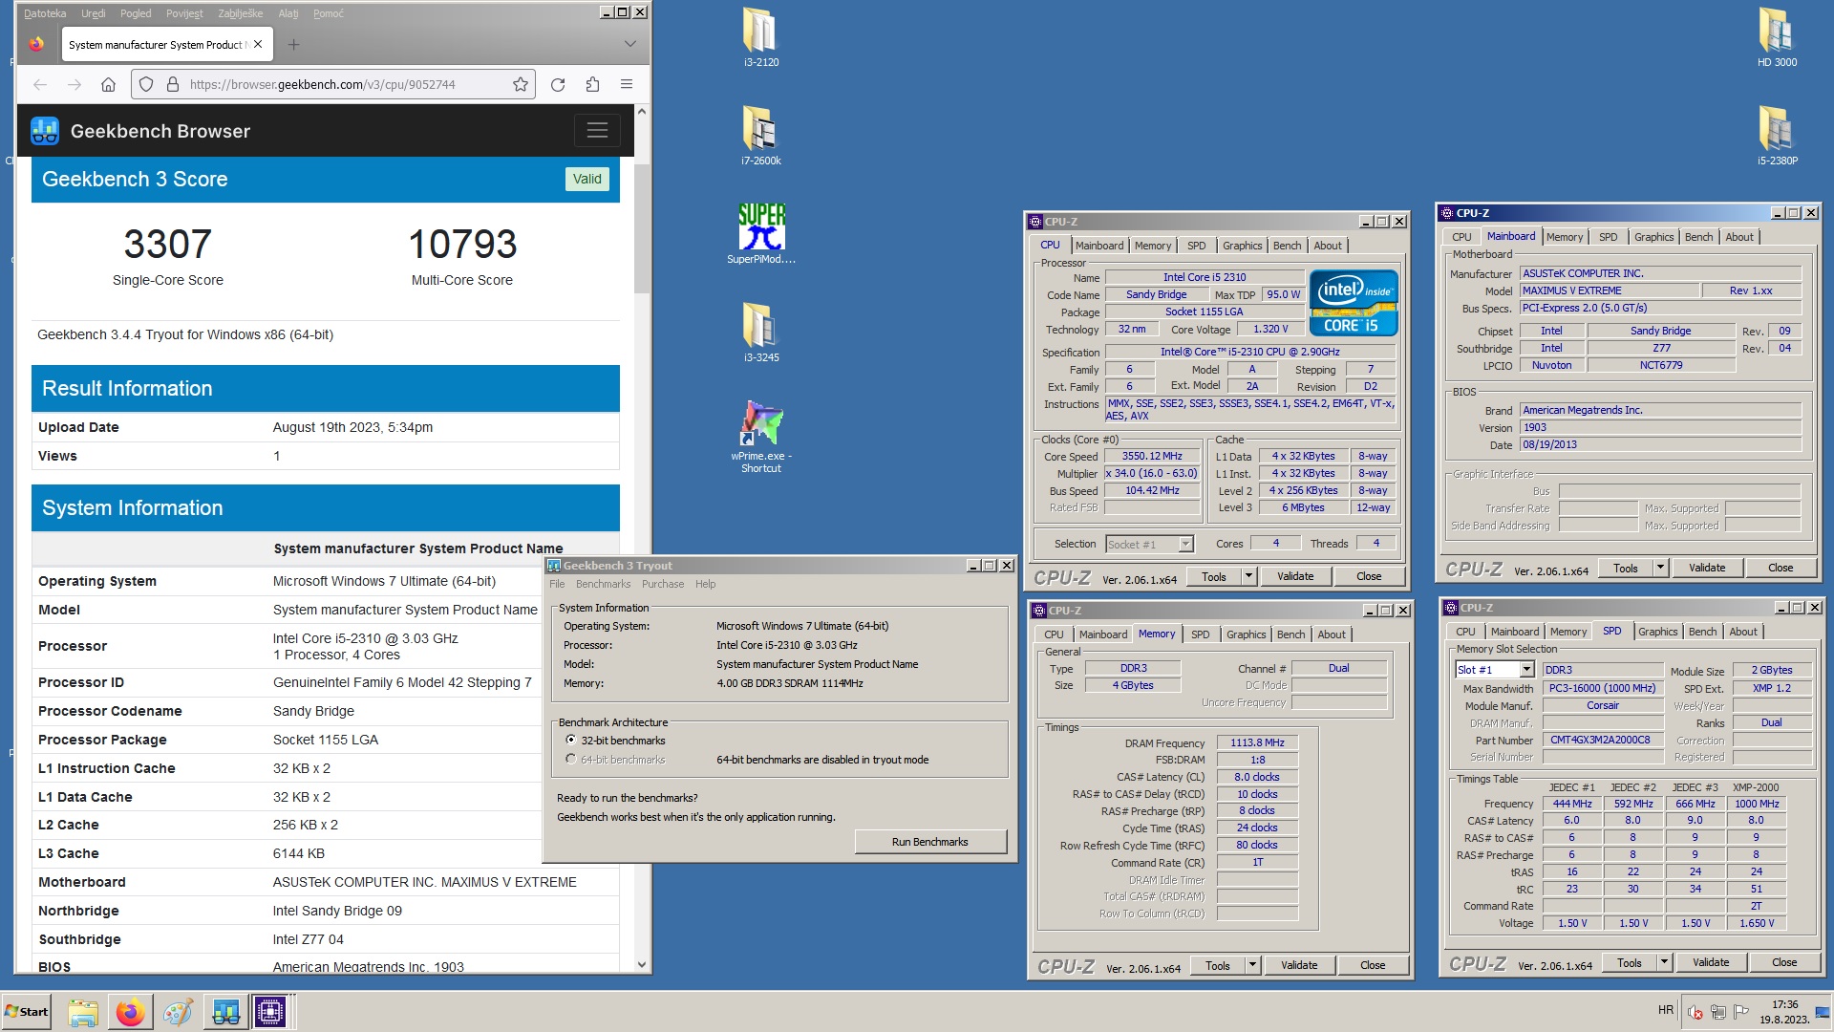The image size is (1834, 1032).
Task: Click Geekbench icon in the taskbar
Action: [x=225, y=1012]
